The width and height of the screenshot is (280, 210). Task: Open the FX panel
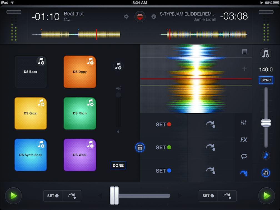click(x=244, y=140)
